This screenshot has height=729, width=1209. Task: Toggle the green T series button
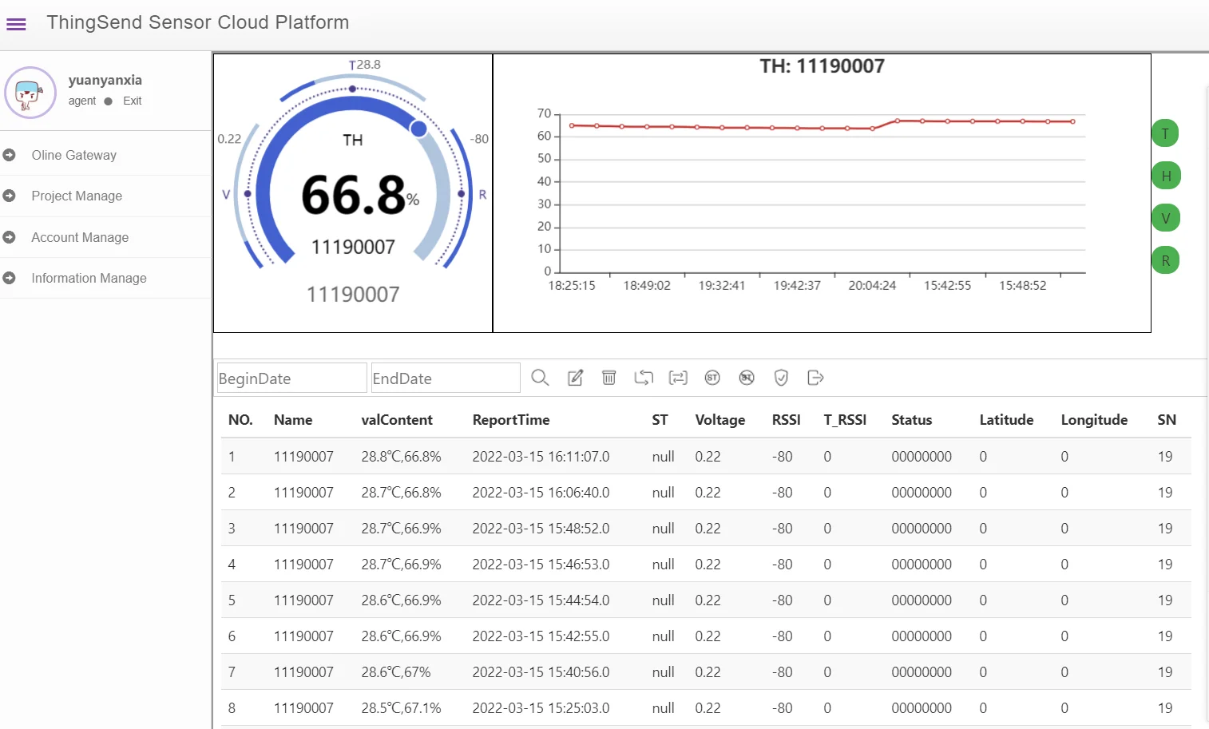coord(1165,133)
